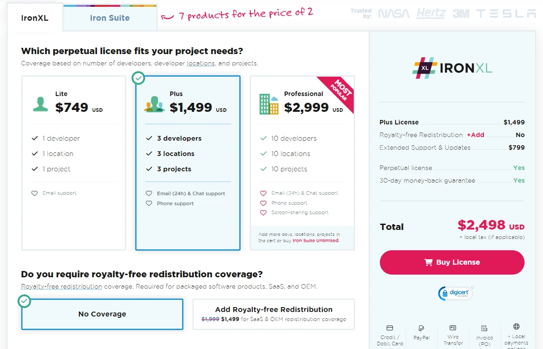Choose the Invoice (PO) payment icon
Image resolution: width=543 pixels, height=349 pixels.
click(x=484, y=328)
